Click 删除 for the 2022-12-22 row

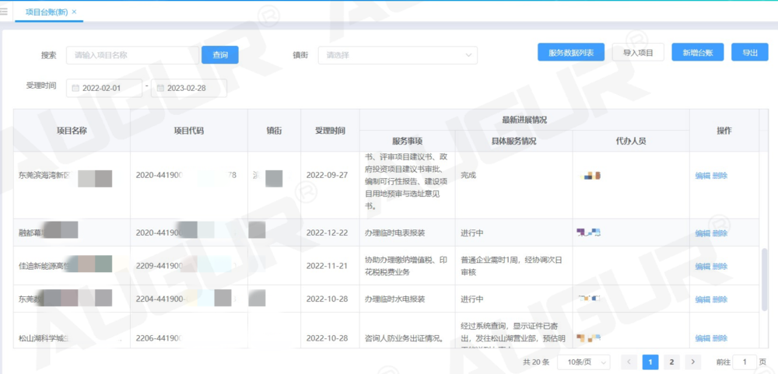point(720,233)
